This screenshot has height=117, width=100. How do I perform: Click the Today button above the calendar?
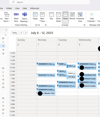pyautogui.click(x=15, y=33)
